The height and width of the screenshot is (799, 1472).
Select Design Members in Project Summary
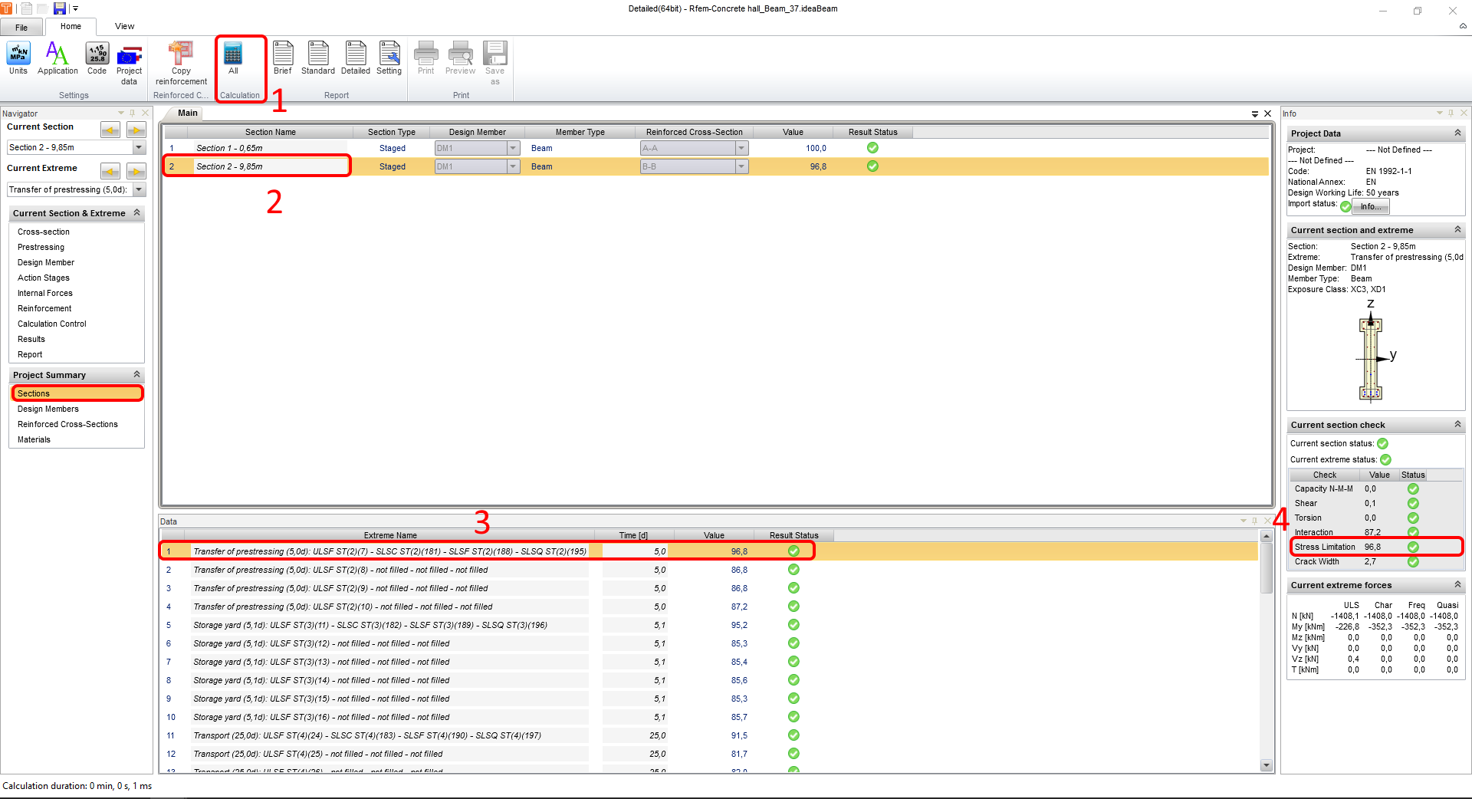click(x=48, y=409)
